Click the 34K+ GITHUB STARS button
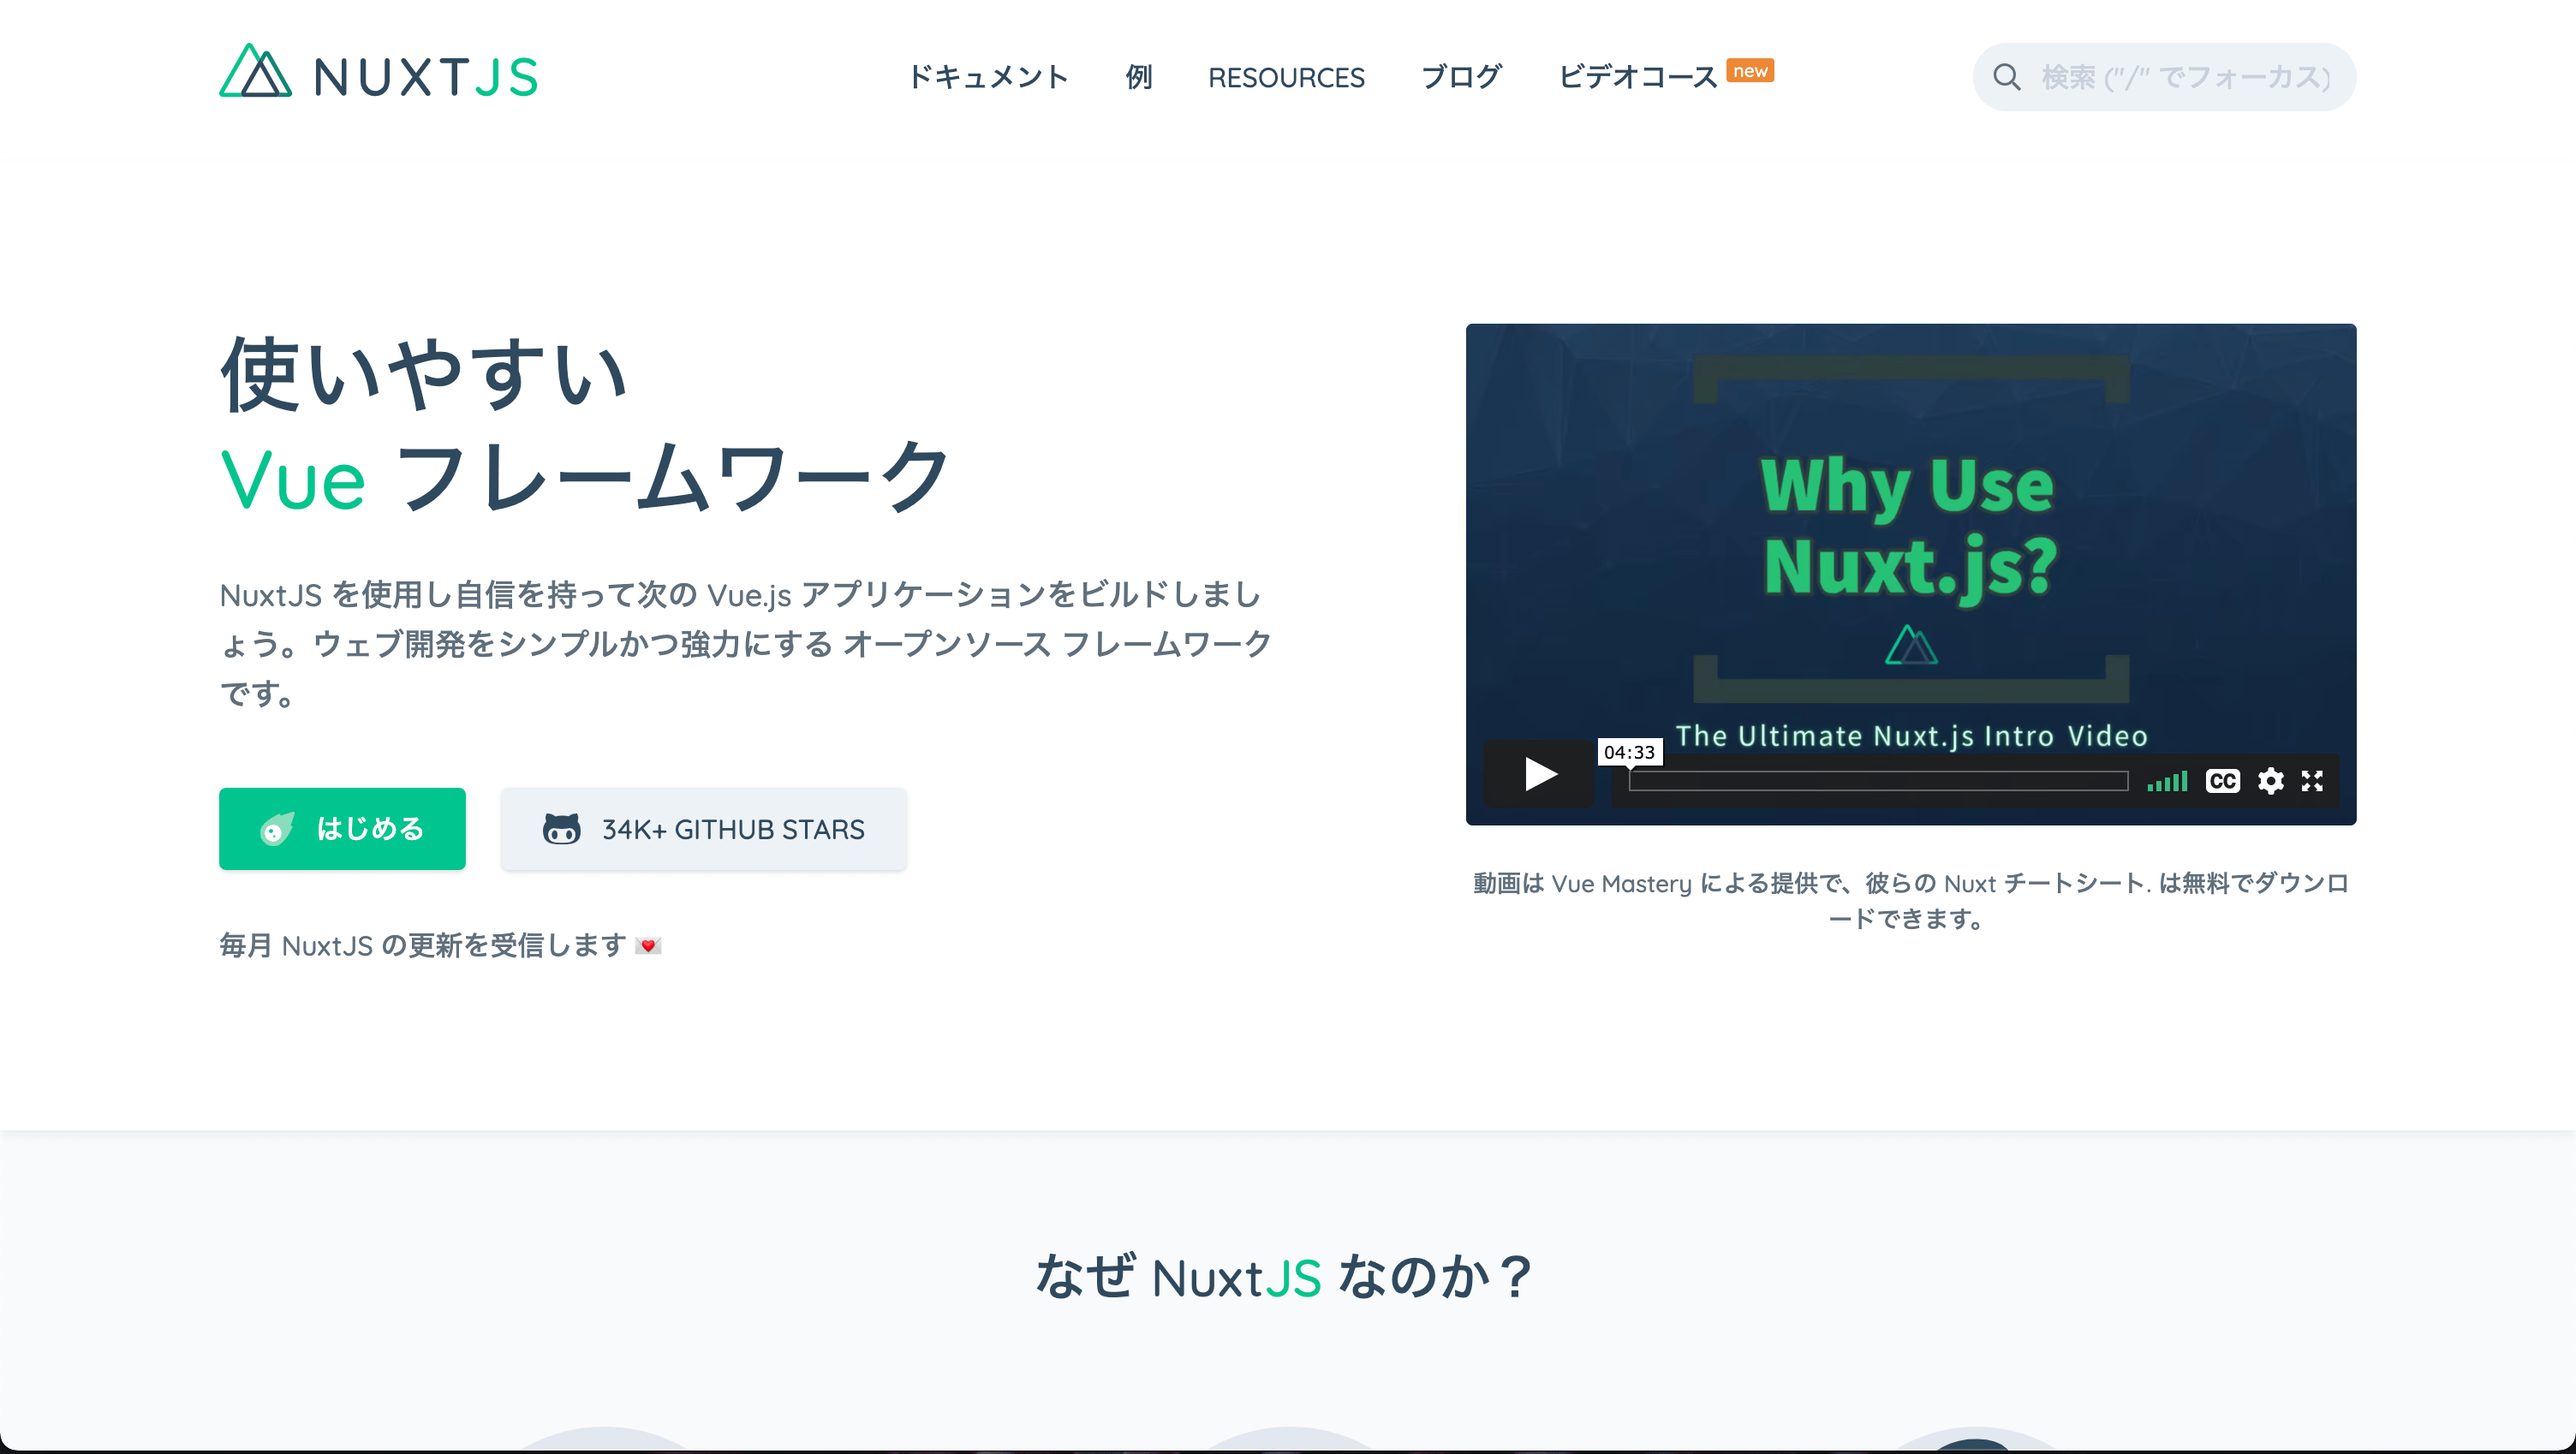The height and width of the screenshot is (1454, 2576). (703, 828)
